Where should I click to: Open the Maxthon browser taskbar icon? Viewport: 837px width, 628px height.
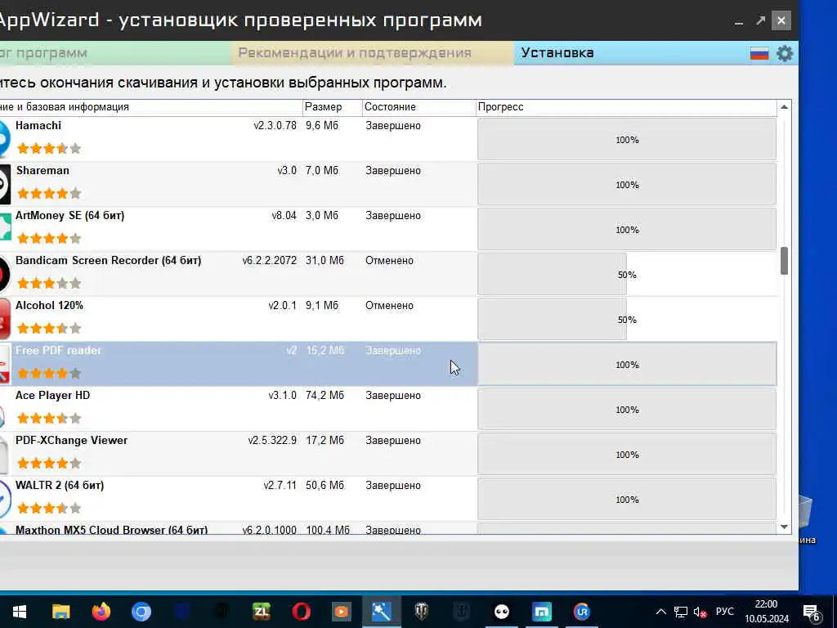(x=541, y=612)
